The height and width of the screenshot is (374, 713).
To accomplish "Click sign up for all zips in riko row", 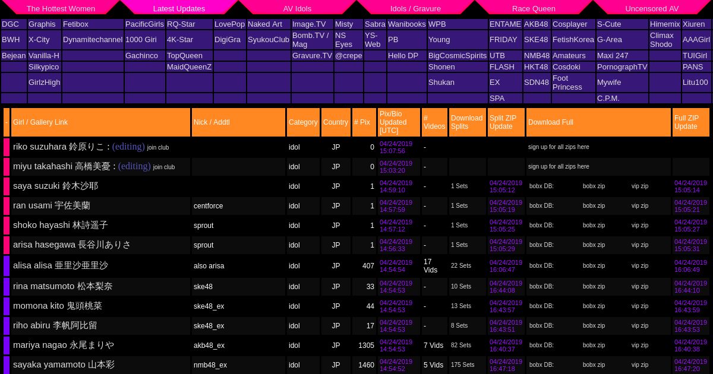I will coord(559,147).
